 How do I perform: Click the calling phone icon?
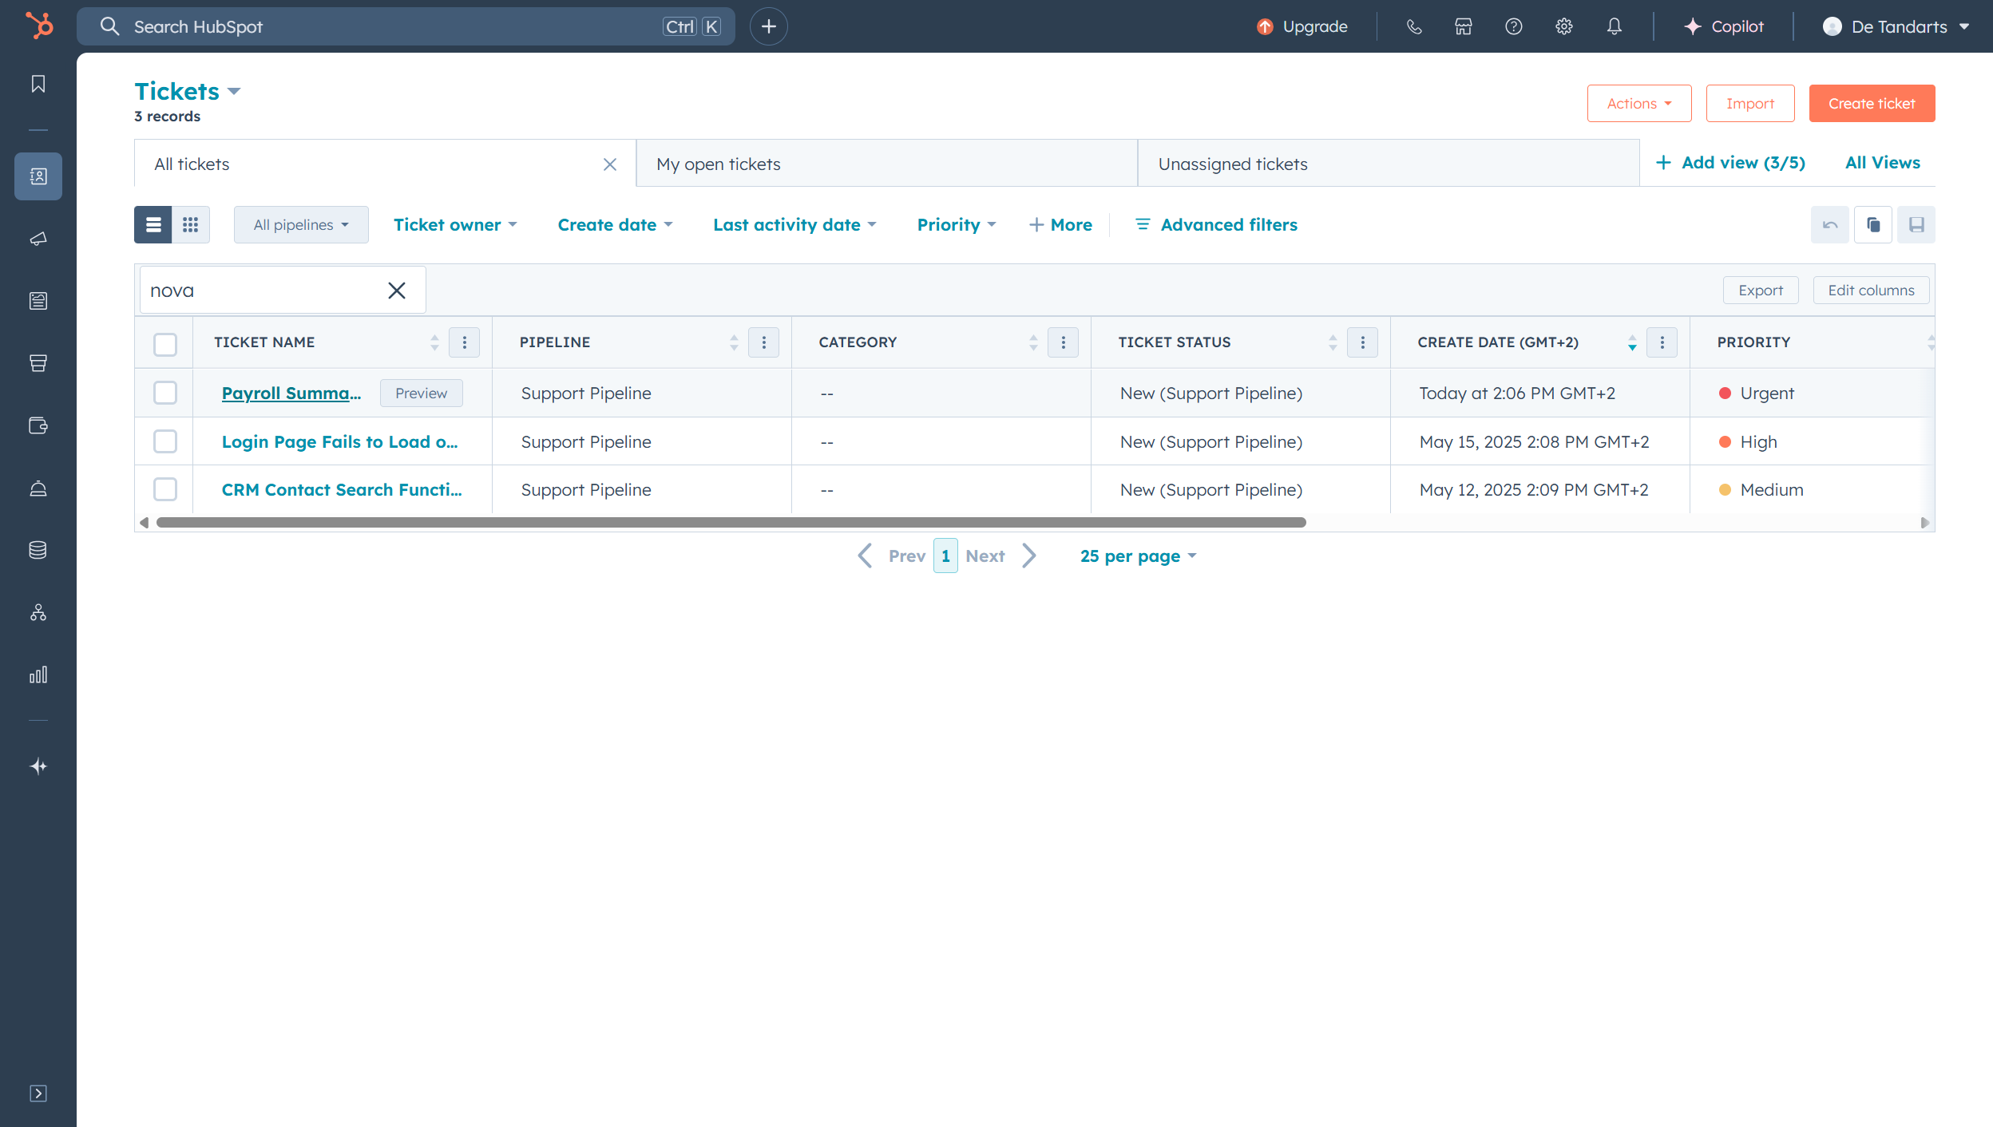pyautogui.click(x=1413, y=26)
